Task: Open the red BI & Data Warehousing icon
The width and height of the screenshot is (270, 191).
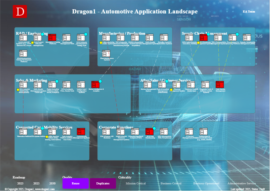Action: [150, 132]
